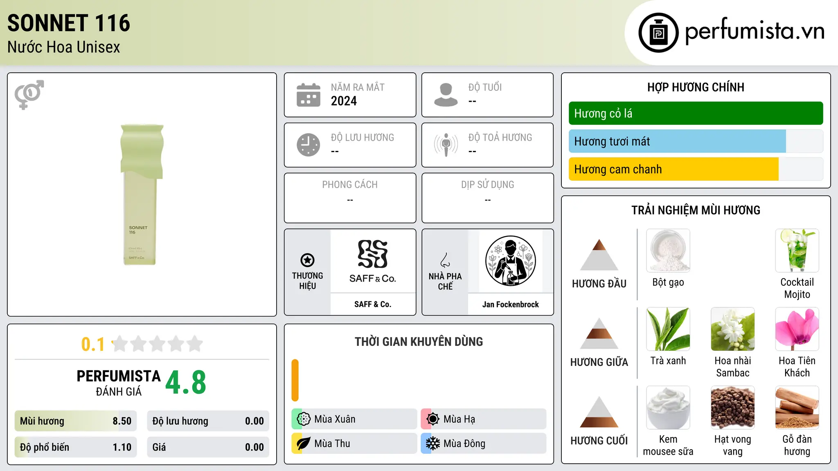Click the Trải nghiệm mùi hương heading

point(696,210)
